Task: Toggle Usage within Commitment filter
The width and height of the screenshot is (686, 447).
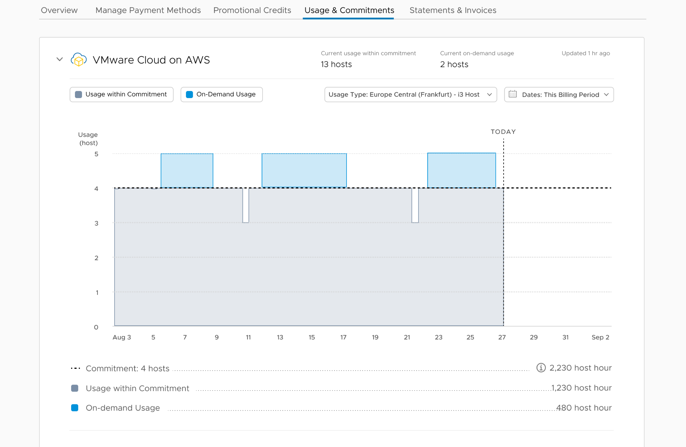Action: 121,95
